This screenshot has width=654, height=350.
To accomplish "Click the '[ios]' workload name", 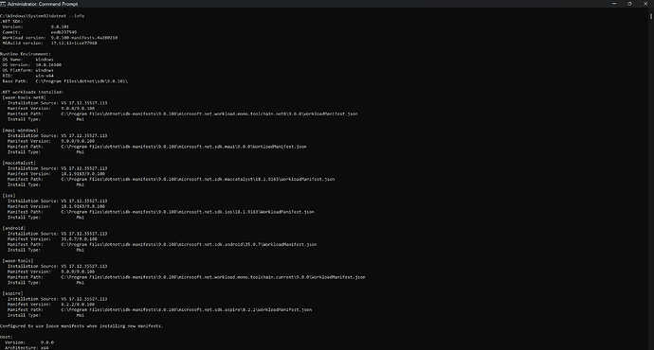I will (9, 195).
